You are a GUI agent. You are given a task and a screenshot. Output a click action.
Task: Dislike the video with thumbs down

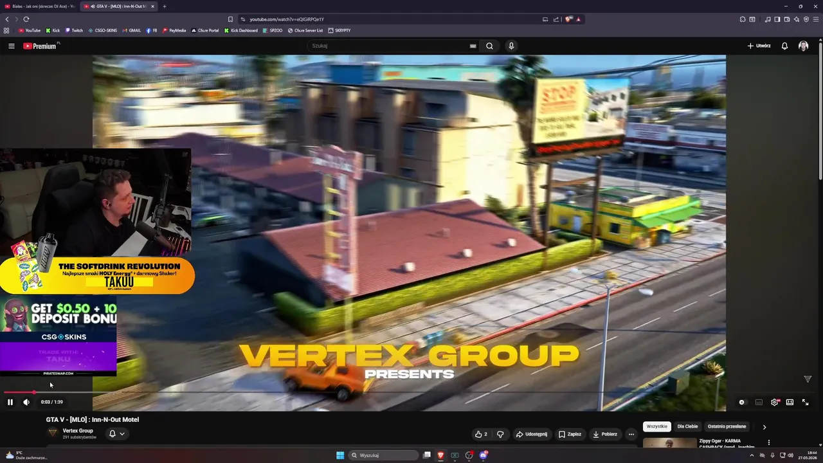coord(500,434)
